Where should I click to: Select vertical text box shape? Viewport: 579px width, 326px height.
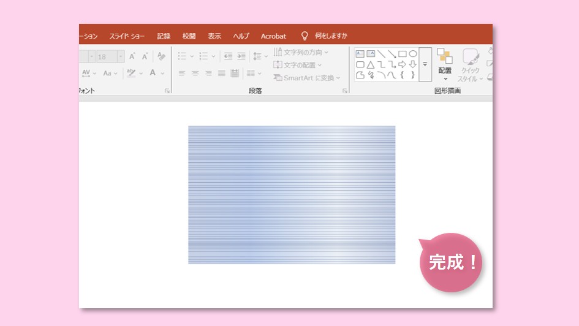(371, 54)
